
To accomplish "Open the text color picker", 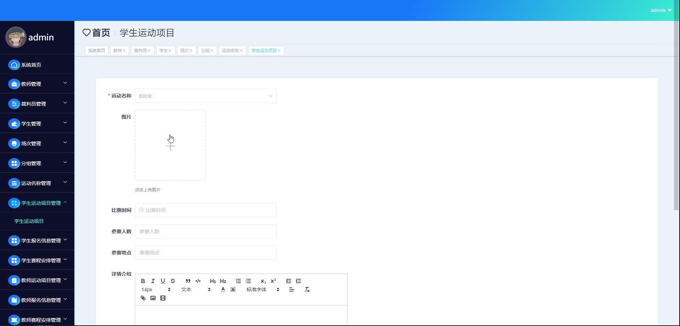I will coord(223,290).
